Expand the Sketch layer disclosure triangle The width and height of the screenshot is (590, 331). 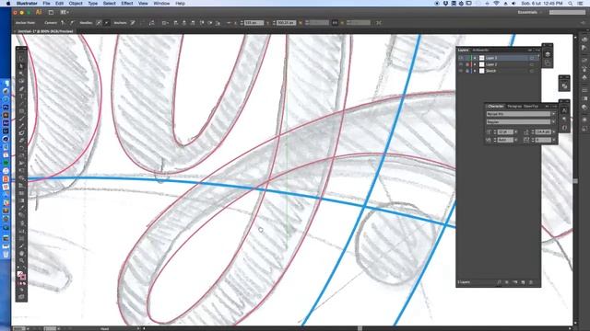(x=475, y=71)
